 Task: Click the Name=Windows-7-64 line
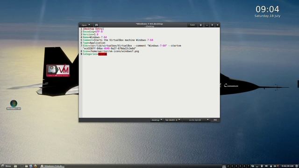pos(95,37)
